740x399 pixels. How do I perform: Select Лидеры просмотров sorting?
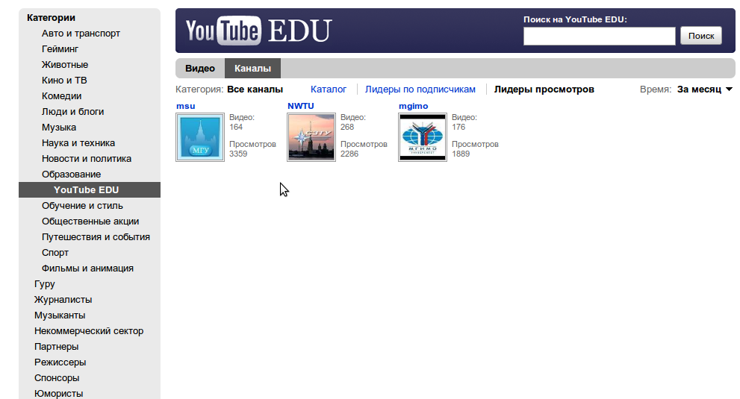[x=544, y=89]
